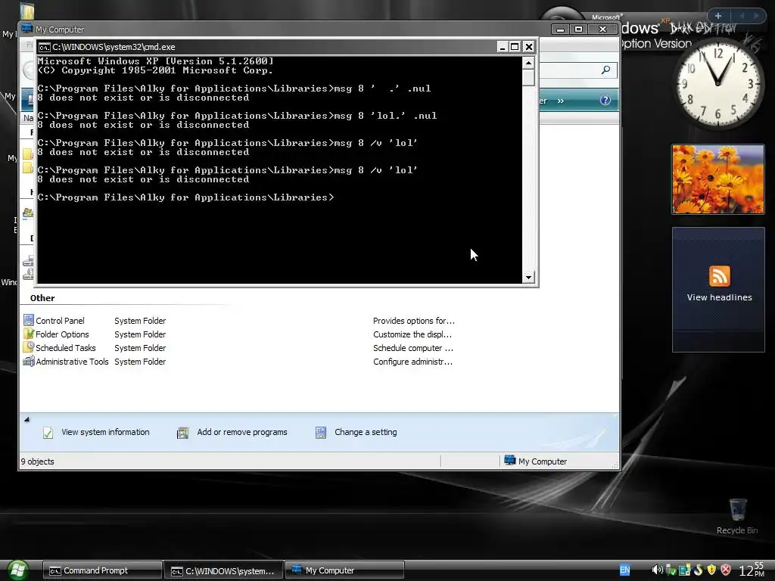Click the view system information checkmark icon
This screenshot has width=775, height=581.
point(48,433)
